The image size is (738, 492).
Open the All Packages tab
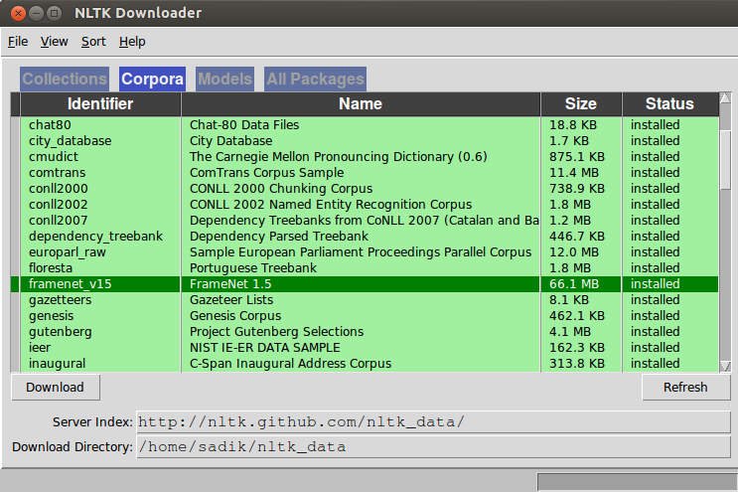(315, 79)
